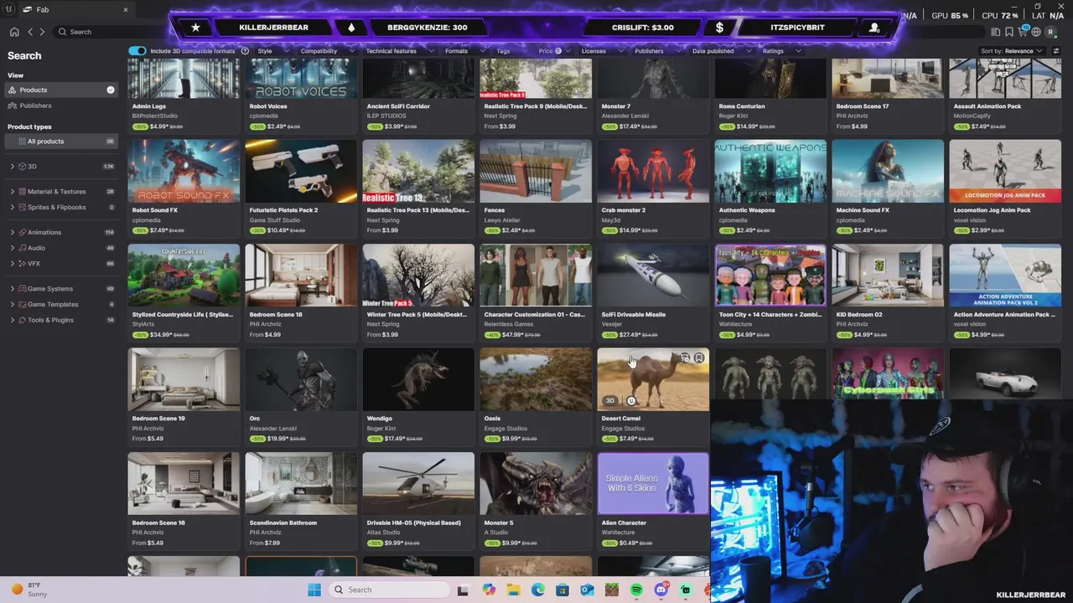This screenshot has width=1073, height=603.
Task: Open the language globe icon
Action: [1036, 32]
